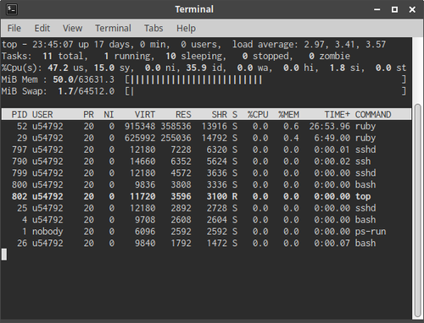Click the RES column header
Image resolution: width=424 pixels, height=323 pixels.
click(183, 114)
